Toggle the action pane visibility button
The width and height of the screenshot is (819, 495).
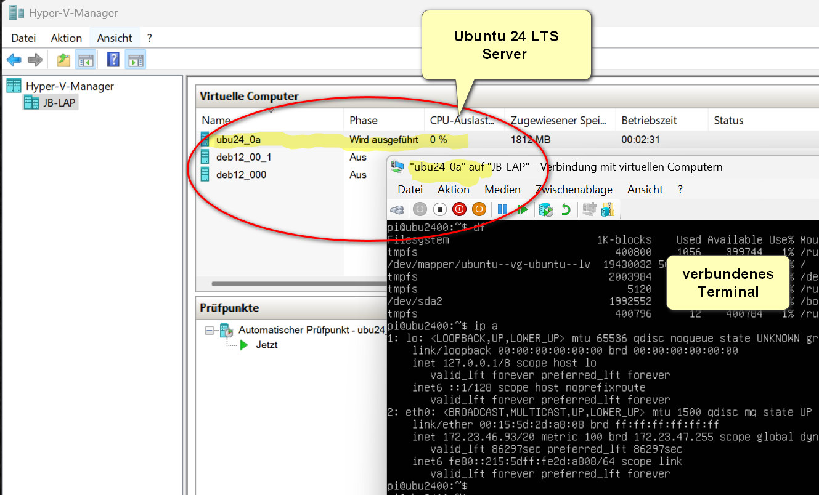136,60
